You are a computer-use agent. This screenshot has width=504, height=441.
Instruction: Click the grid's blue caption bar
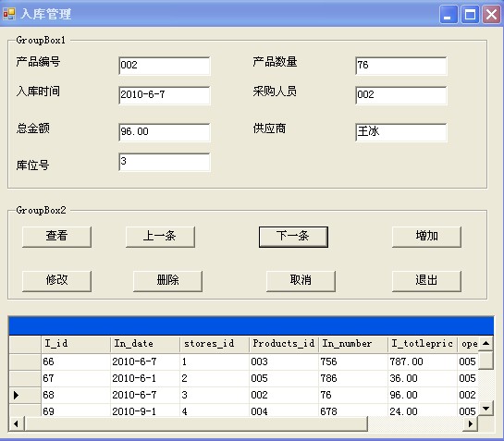click(x=252, y=326)
